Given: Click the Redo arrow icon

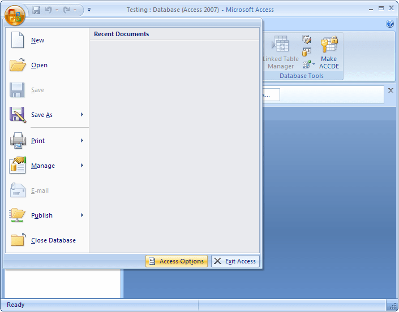Looking at the screenshot, I should click(66, 10).
